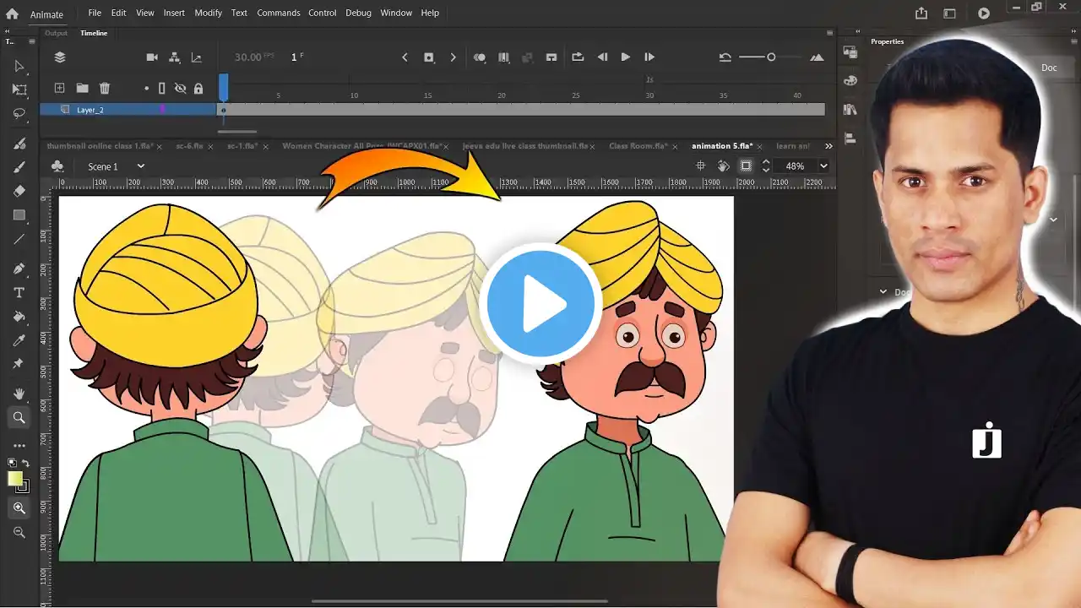This screenshot has height=608, width=1081.
Task: Play the timeline animation
Action: 625,57
